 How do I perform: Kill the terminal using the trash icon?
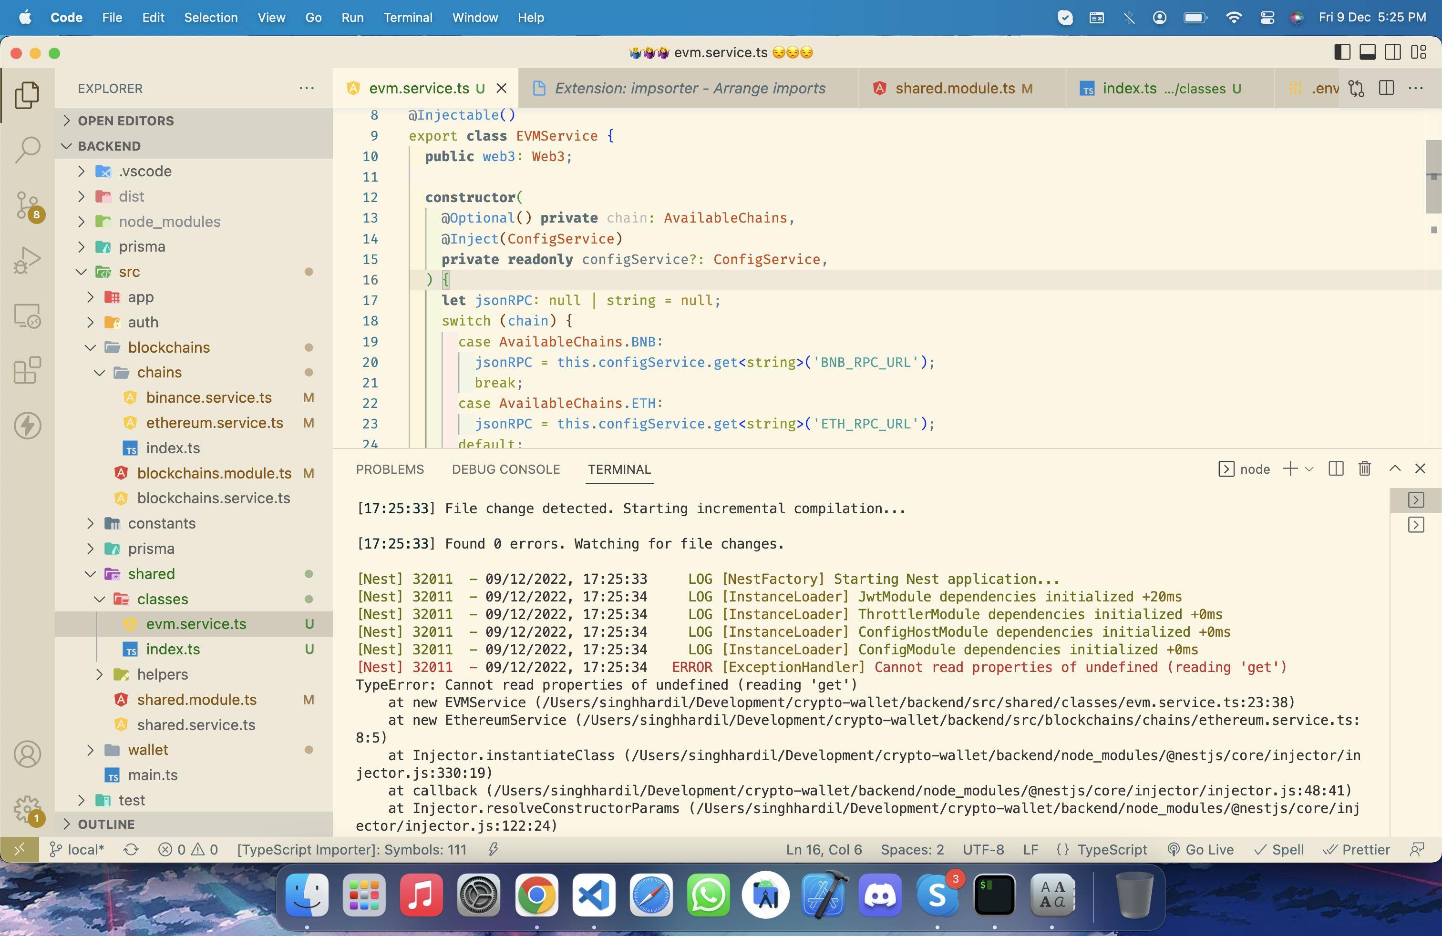1364,468
